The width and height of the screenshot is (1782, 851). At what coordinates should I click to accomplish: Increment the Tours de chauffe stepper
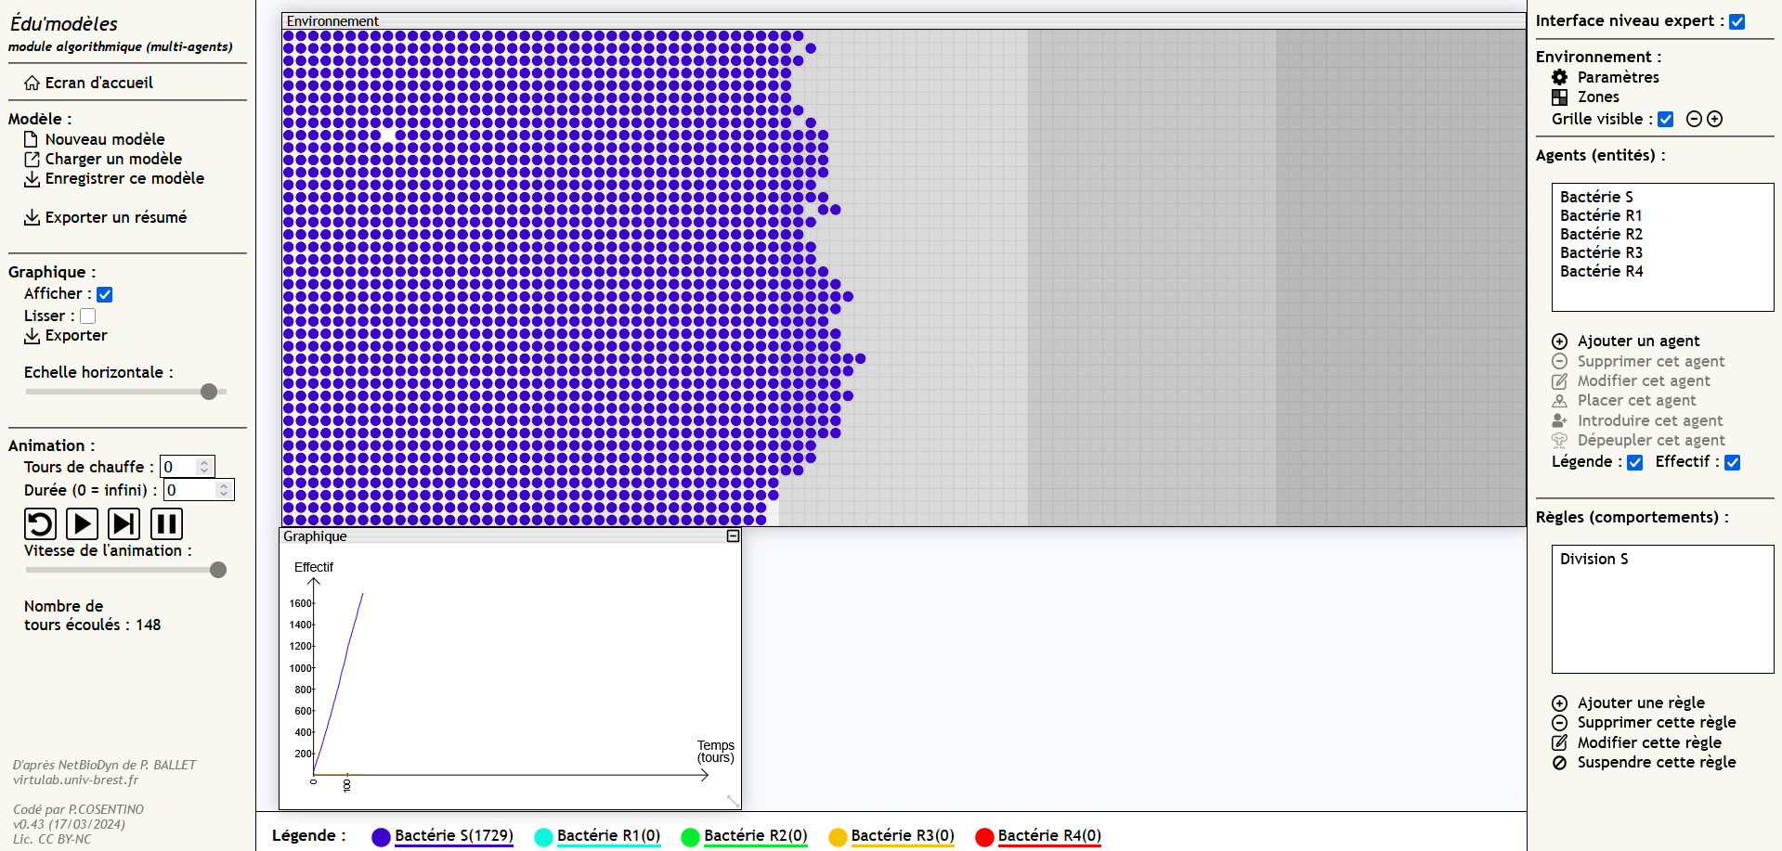[204, 462]
